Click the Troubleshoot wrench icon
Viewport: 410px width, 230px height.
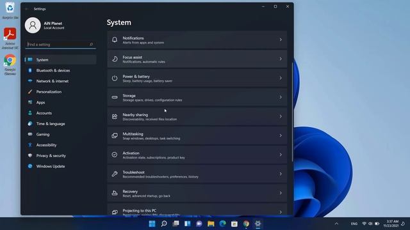point(115,174)
